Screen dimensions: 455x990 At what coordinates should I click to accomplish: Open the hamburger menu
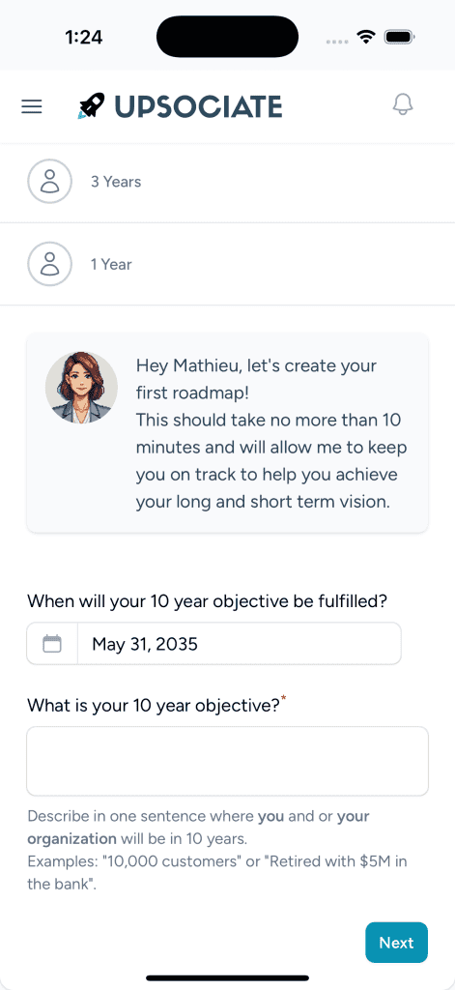click(x=32, y=106)
